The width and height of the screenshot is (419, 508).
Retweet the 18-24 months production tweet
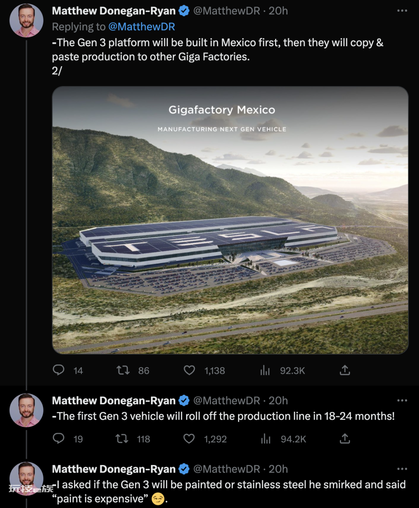(x=122, y=439)
